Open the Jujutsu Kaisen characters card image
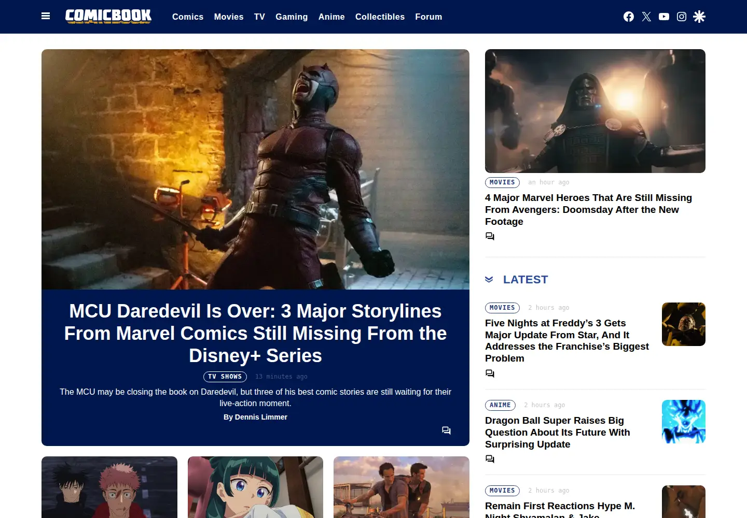The width and height of the screenshot is (747, 518). (109, 487)
